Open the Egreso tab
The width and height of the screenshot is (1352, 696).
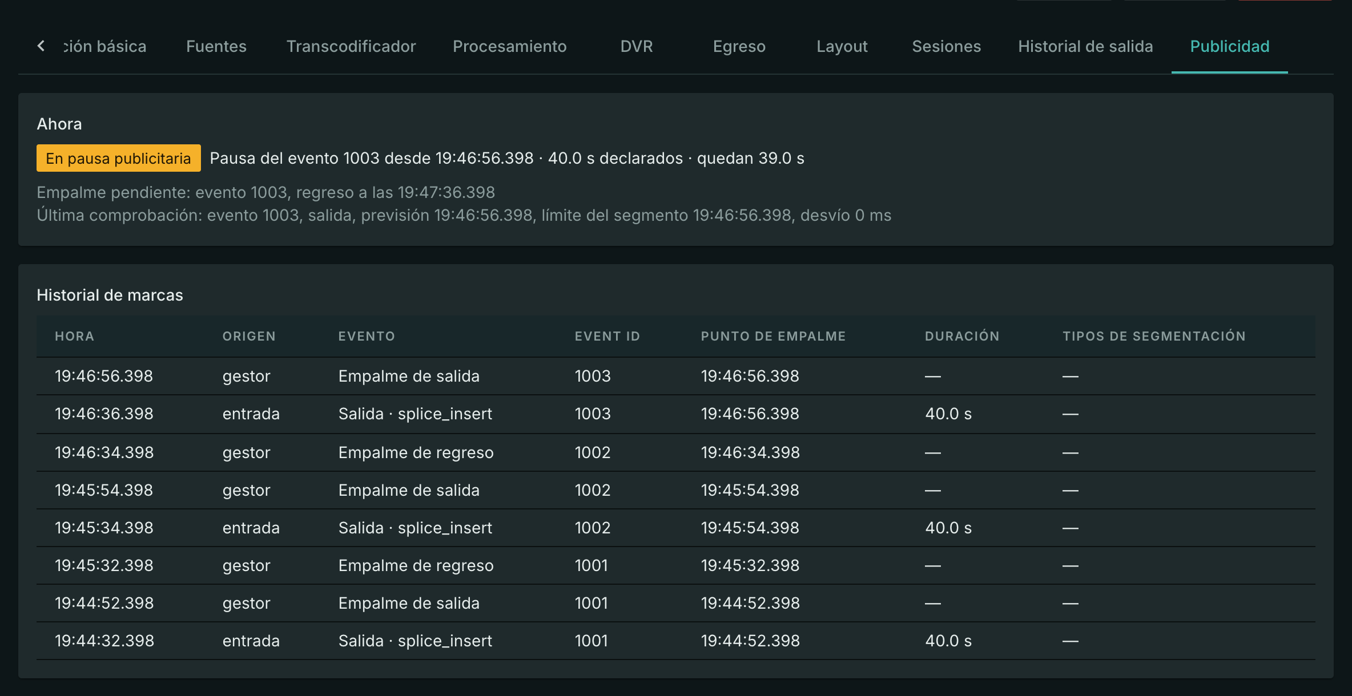point(739,46)
